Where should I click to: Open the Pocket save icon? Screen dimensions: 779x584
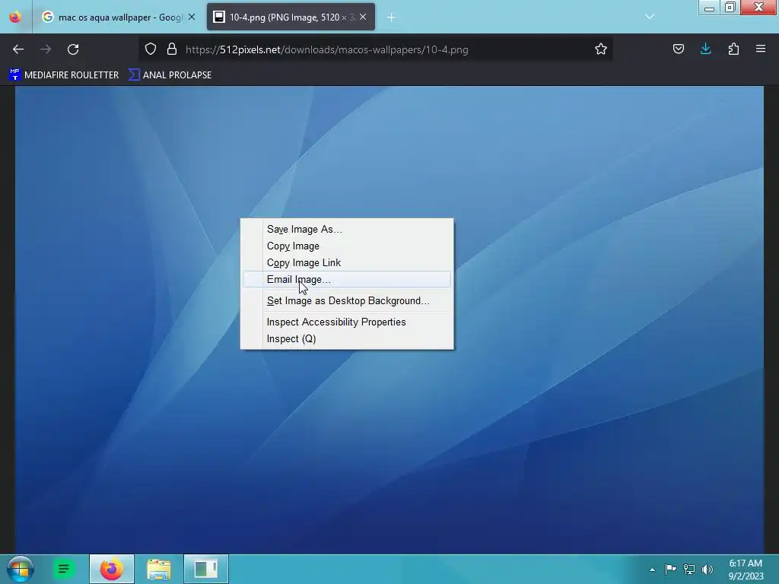[x=678, y=49]
